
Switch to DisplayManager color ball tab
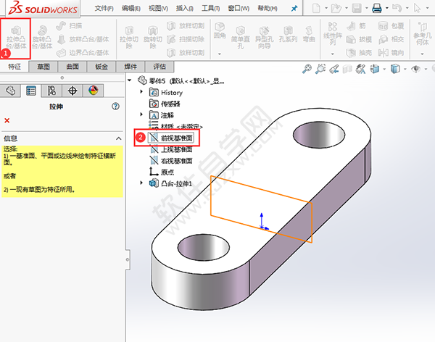point(94,91)
